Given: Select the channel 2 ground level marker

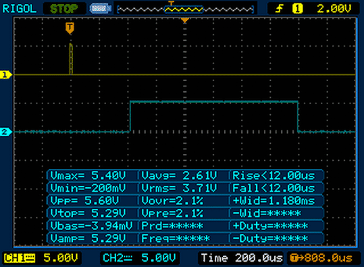Looking at the screenshot, I should pos(5,132).
